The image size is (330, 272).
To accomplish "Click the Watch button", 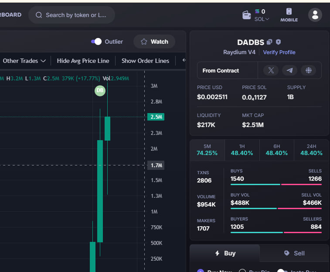I will 154,41.
